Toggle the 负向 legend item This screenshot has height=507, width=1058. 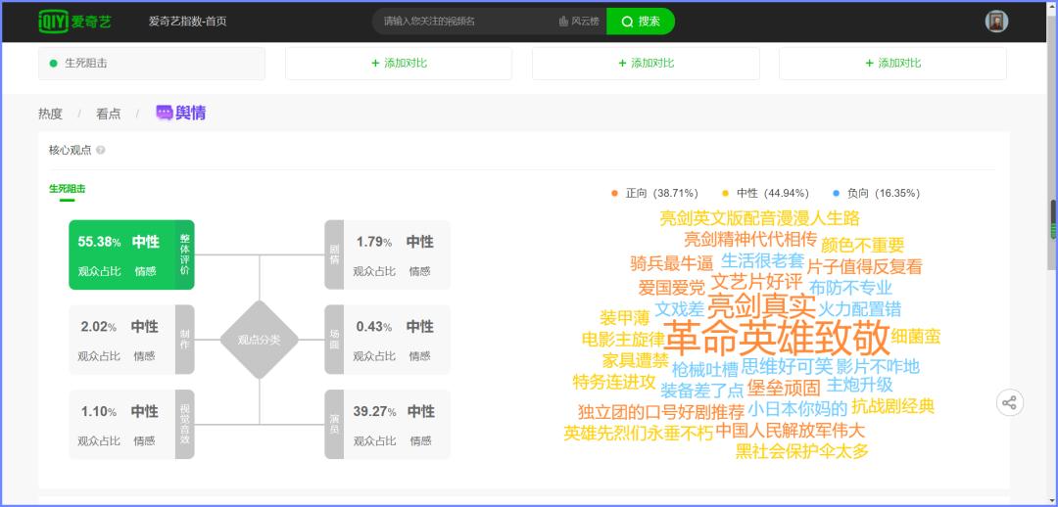click(875, 194)
